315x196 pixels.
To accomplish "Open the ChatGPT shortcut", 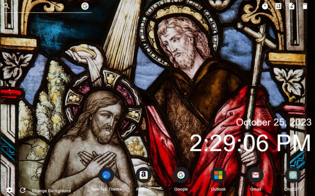I will (293, 175).
